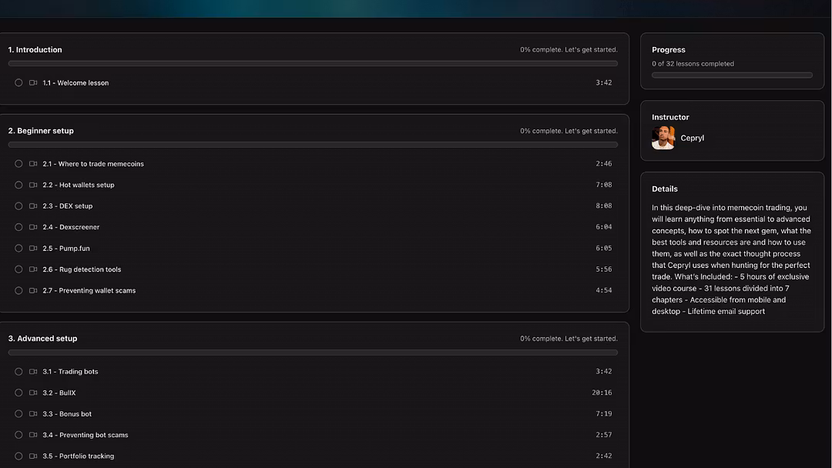Collapse the 1. Introduction chapter header
The height and width of the screenshot is (468, 832).
(35, 50)
